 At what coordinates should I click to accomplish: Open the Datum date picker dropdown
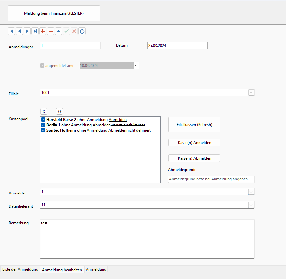coord(204,46)
